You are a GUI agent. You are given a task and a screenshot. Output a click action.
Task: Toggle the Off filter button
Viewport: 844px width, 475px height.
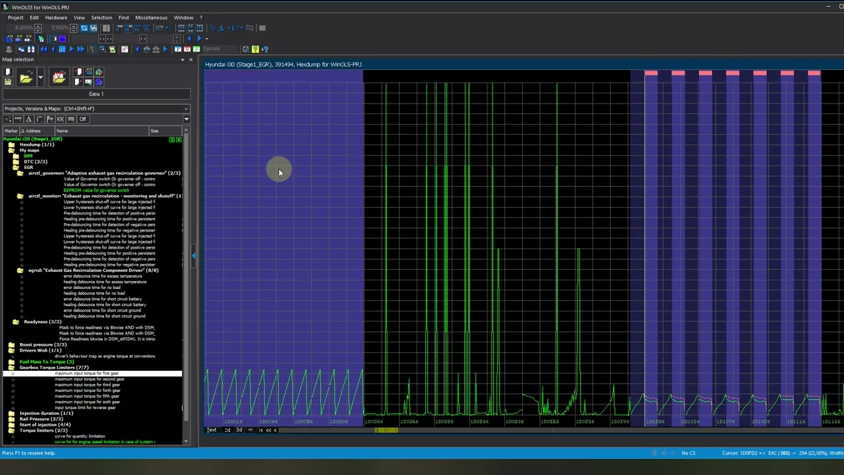[x=82, y=119]
